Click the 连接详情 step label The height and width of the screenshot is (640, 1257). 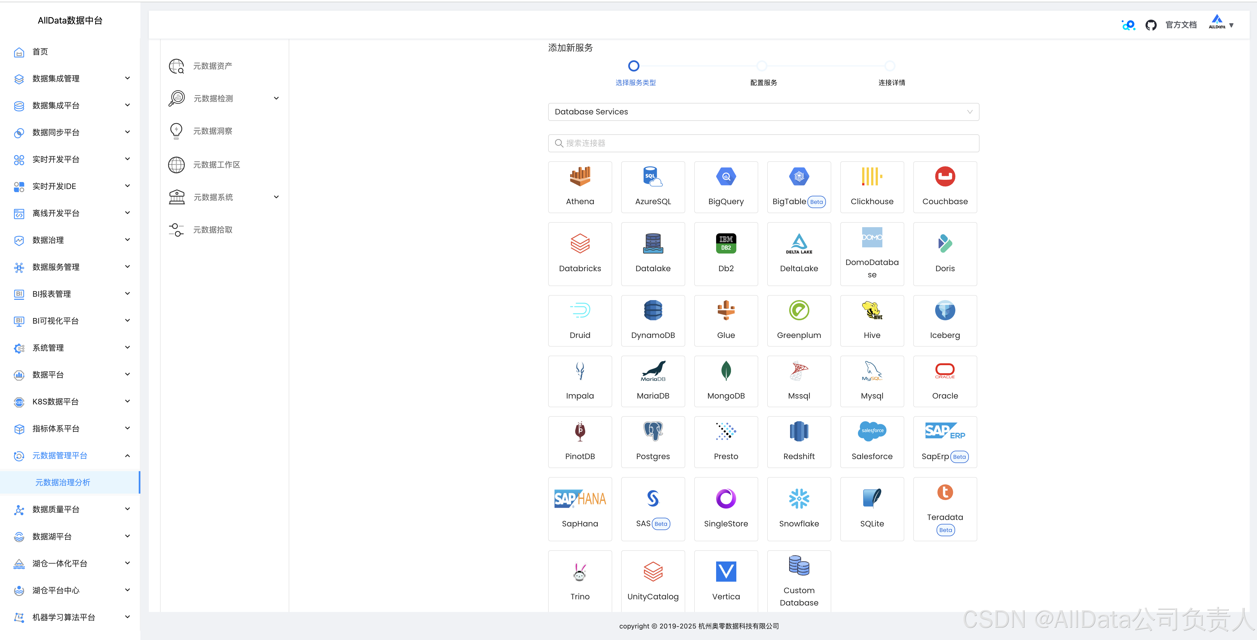(x=892, y=82)
